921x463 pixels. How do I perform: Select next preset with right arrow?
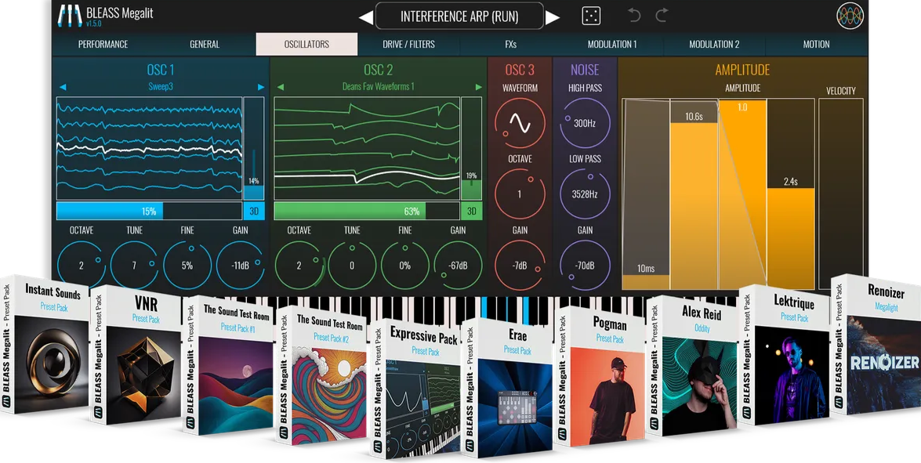(x=553, y=17)
